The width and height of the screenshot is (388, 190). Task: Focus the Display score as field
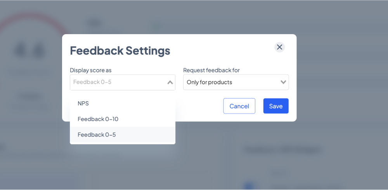click(123, 82)
